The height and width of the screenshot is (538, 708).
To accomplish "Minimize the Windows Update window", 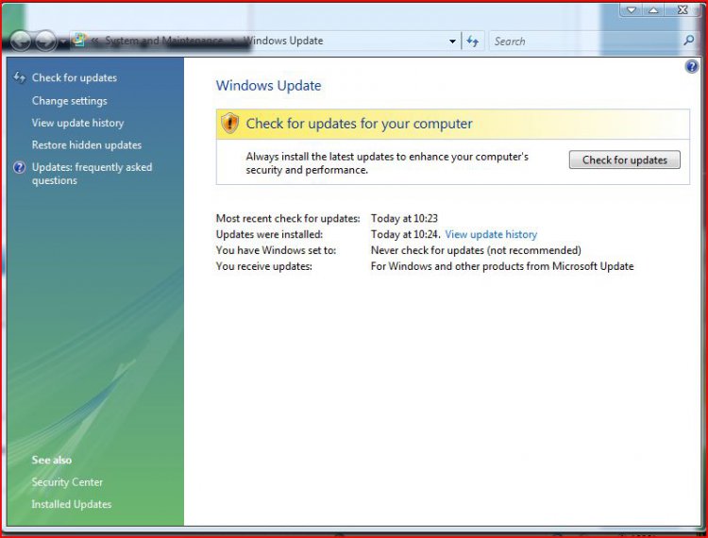I will point(632,9).
